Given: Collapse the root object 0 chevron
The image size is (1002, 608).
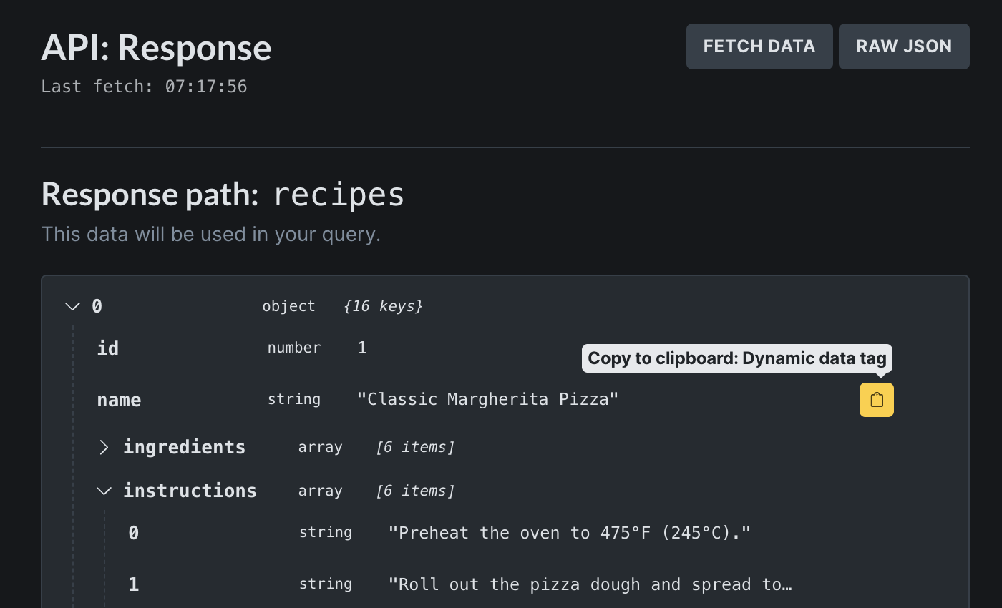Looking at the screenshot, I should pos(72,307).
